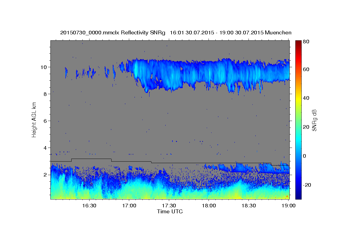
Task: Click the 18:30 time tick label
Action: point(249,206)
